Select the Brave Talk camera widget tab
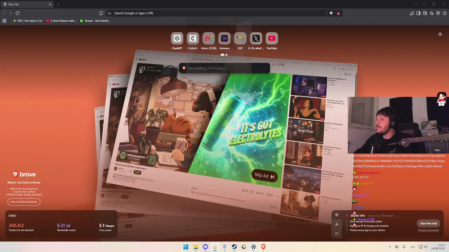Viewport: 449px width, 252px height. 337,233
